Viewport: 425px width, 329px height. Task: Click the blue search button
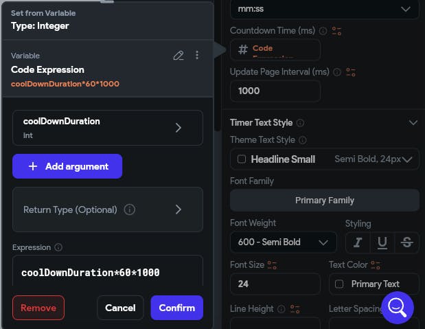pos(398,308)
